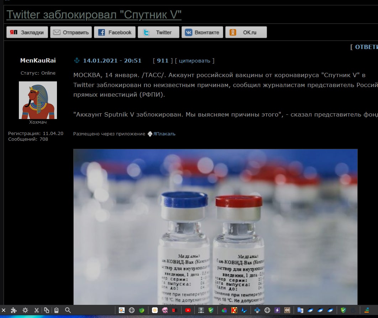The image size is (378, 318).
Task: Quote the post with цитировать
Action: pyautogui.click(x=194, y=61)
